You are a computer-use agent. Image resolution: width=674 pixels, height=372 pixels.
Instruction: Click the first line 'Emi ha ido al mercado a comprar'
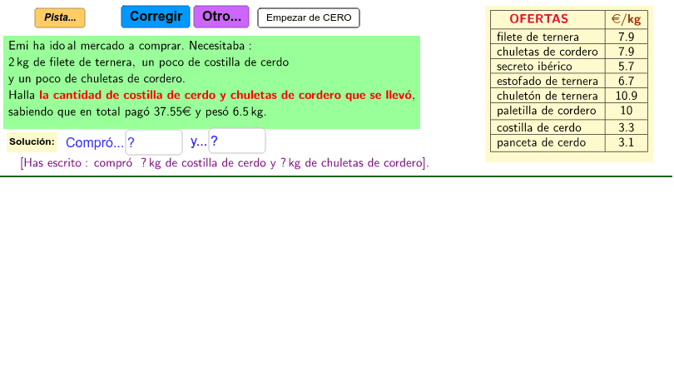pos(130,46)
